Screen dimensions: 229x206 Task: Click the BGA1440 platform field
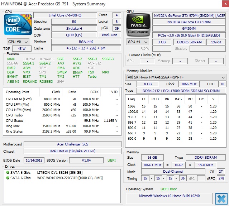click(x=86, y=42)
